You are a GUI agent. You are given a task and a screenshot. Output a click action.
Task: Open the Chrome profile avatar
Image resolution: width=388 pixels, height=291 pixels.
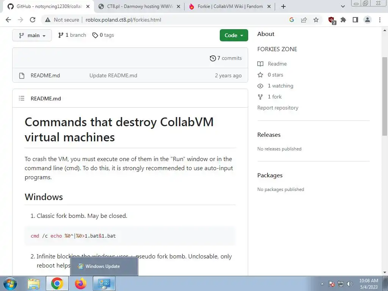[x=368, y=20]
